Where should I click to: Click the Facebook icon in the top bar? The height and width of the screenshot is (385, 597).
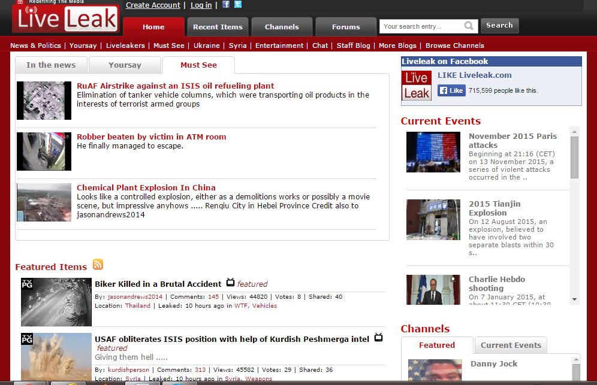tap(225, 5)
